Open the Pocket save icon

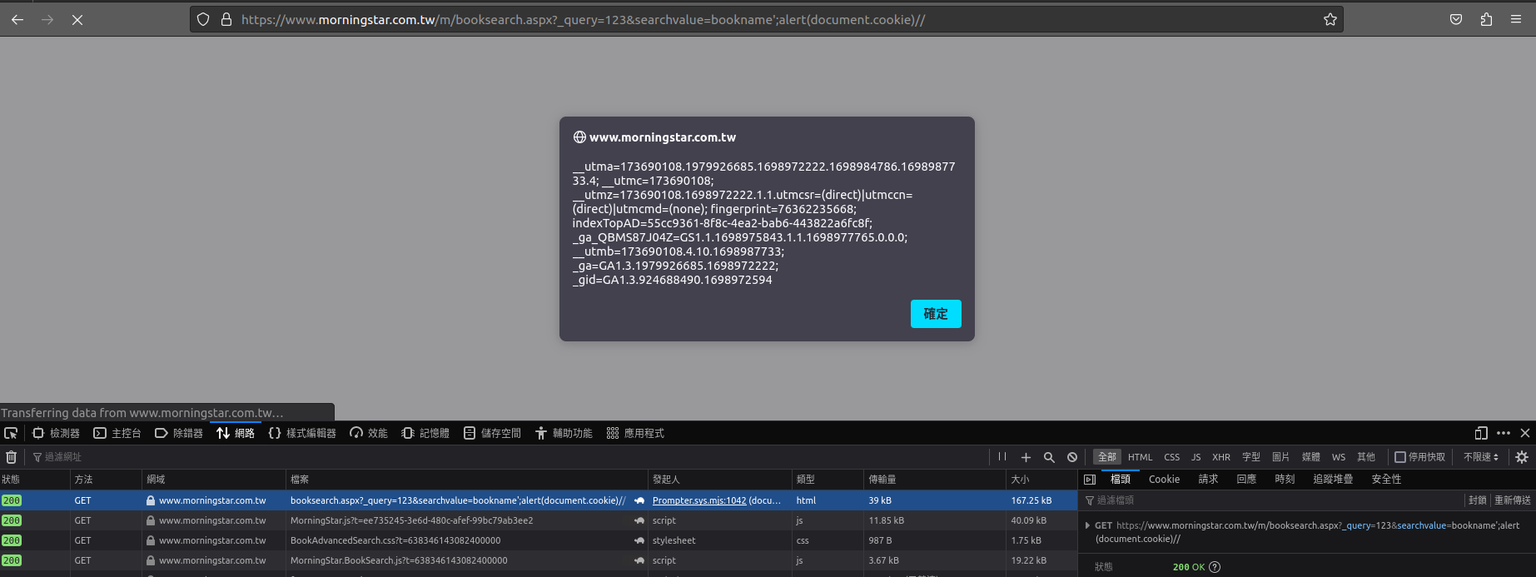pos(1456,19)
